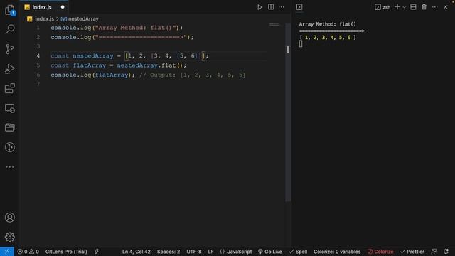455x256 pixels.
Task: Open the Extensions view
Action: [10, 88]
